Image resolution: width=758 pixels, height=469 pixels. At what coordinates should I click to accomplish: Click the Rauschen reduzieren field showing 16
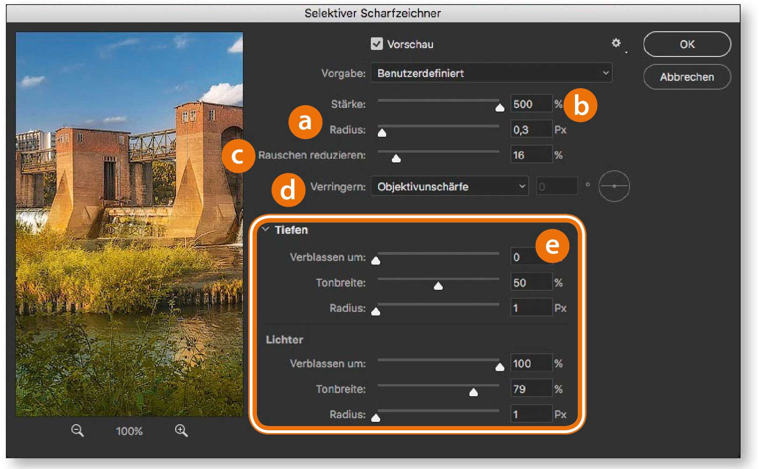pos(531,155)
